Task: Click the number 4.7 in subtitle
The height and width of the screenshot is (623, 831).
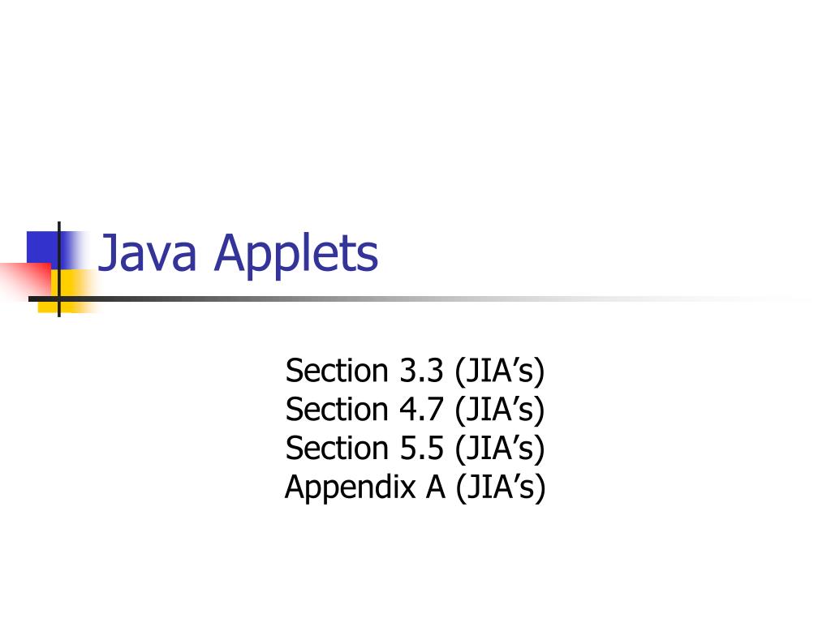Action: [x=421, y=410]
